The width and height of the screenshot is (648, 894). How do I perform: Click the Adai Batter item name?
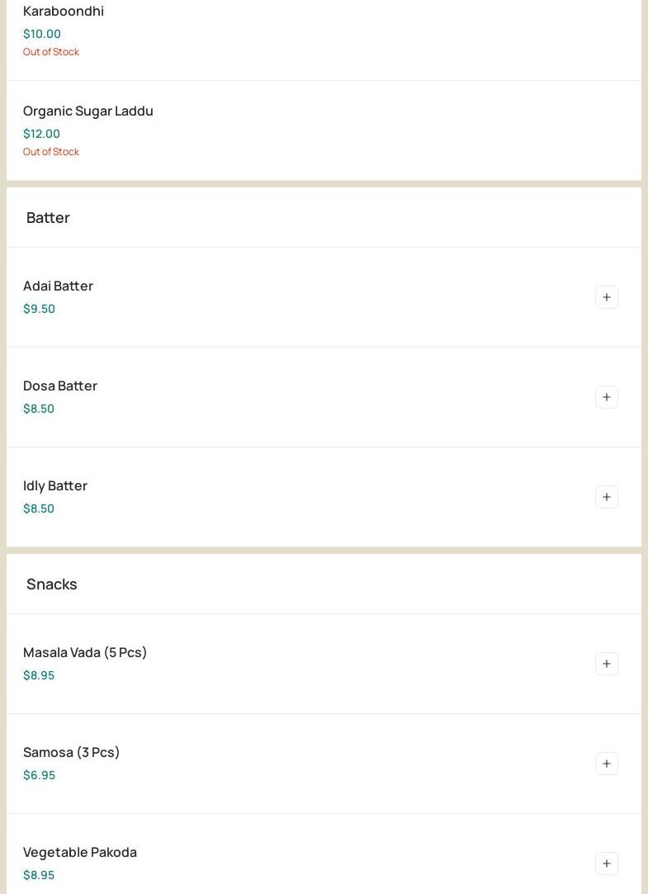[58, 286]
